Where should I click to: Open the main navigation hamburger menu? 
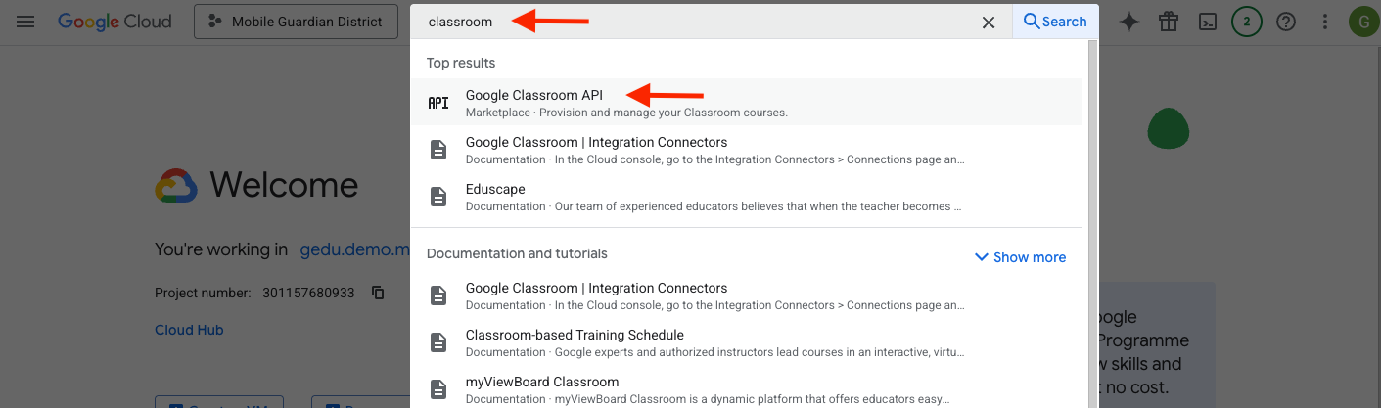click(25, 22)
